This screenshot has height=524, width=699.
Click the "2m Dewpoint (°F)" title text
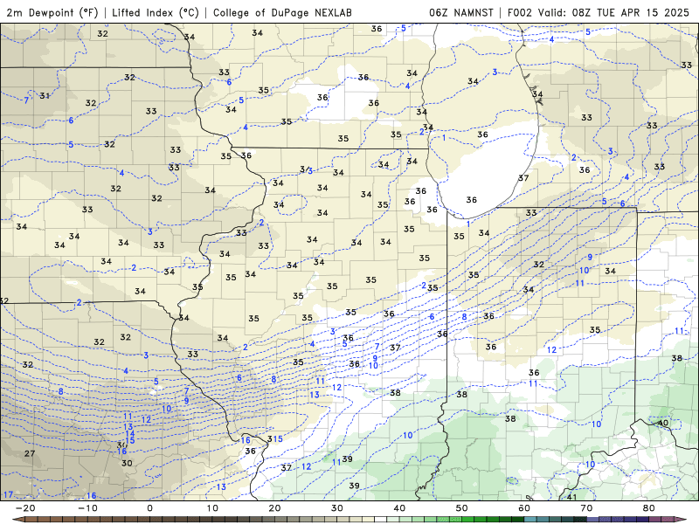pos(52,12)
